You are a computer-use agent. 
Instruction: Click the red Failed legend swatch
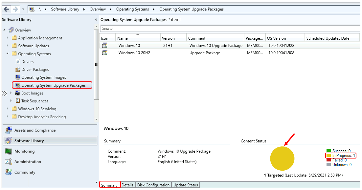click(x=329, y=160)
